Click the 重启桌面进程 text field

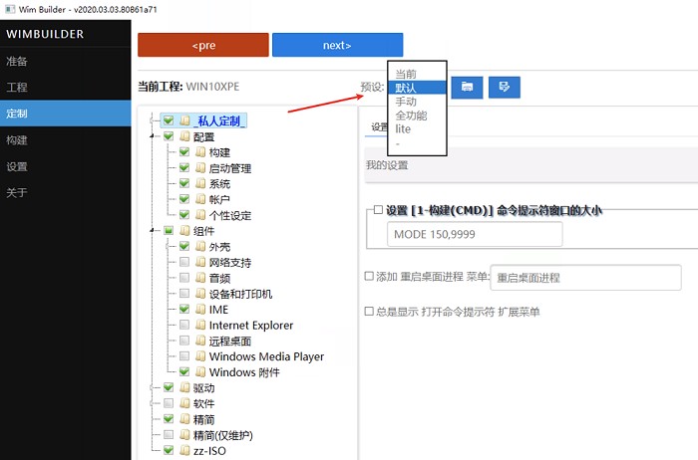(x=586, y=278)
